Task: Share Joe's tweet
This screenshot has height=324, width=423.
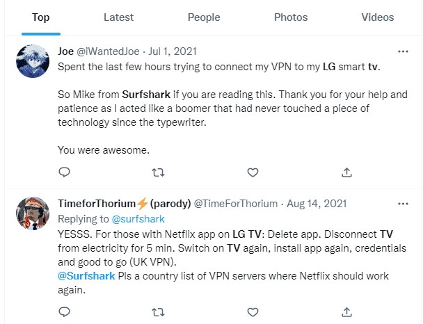Action: [347, 172]
